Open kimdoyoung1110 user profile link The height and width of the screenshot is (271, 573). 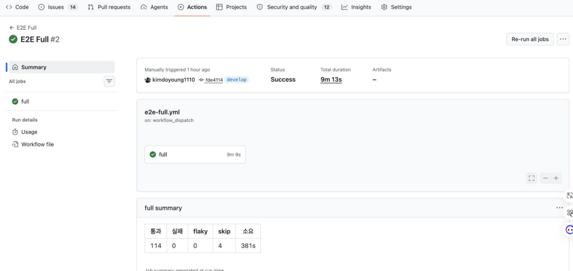coord(174,80)
